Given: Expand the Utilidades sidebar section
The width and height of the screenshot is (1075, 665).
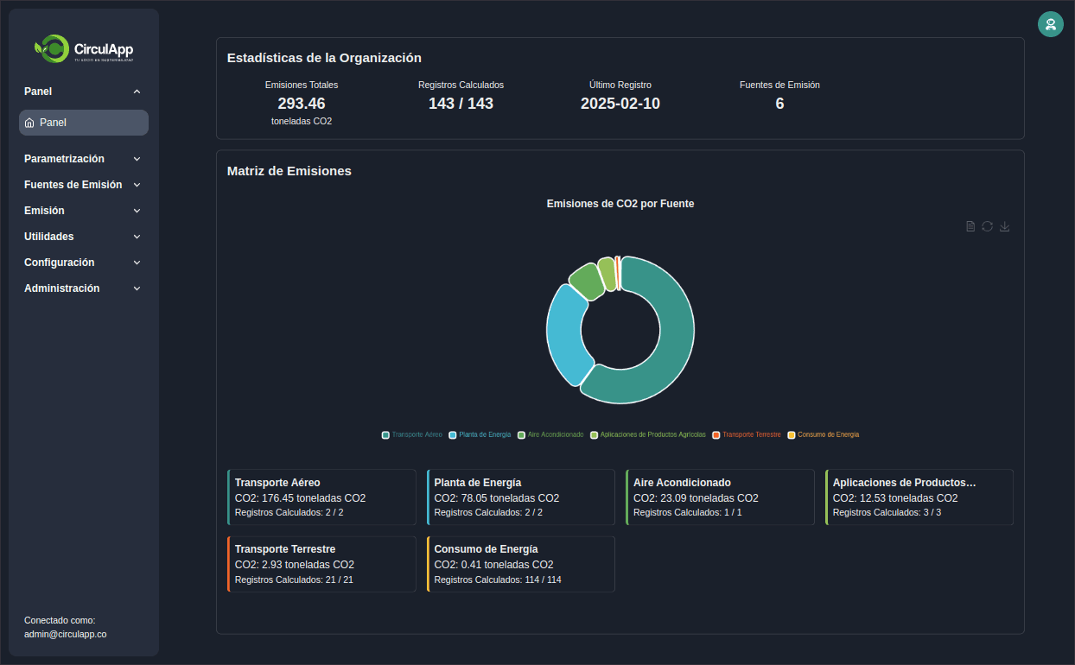Looking at the screenshot, I should (x=83, y=237).
